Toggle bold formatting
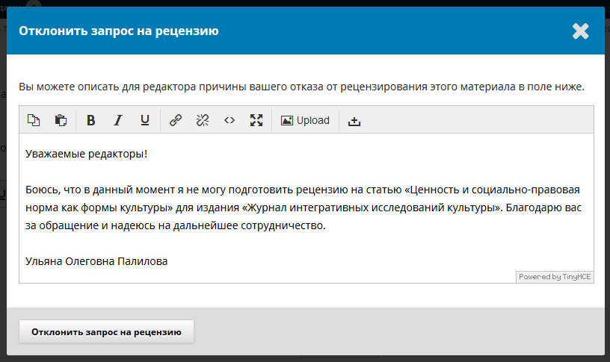 pyautogui.click(x=91, y=120)
